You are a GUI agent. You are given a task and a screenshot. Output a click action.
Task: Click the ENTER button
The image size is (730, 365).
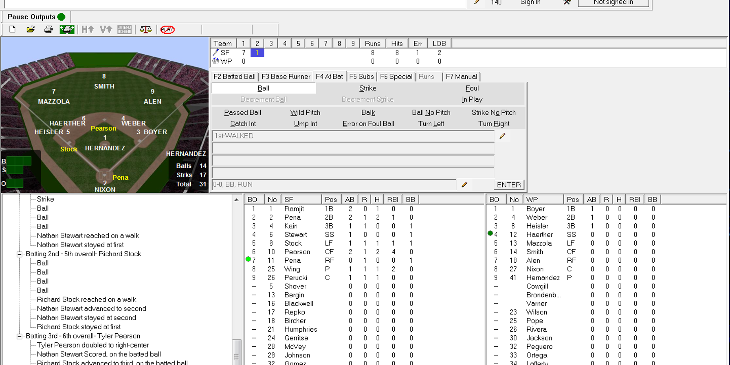509,185
